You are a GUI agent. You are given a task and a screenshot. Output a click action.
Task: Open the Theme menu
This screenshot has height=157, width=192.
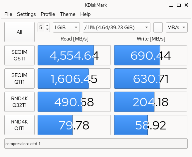(x=68, y=14)
